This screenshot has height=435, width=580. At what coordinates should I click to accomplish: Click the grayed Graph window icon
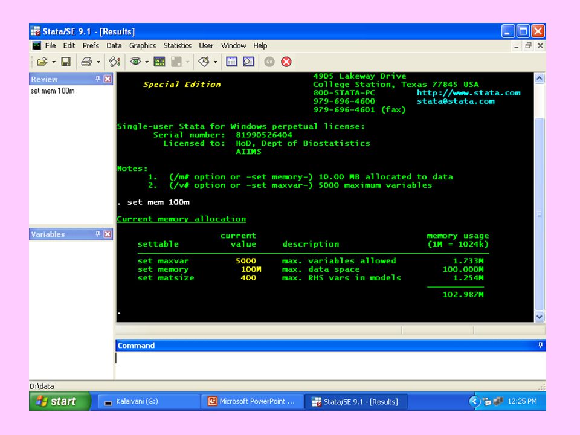point(176,62)
